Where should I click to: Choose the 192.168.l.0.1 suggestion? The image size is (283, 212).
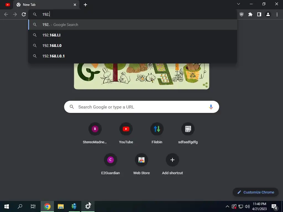coord(133,56)
